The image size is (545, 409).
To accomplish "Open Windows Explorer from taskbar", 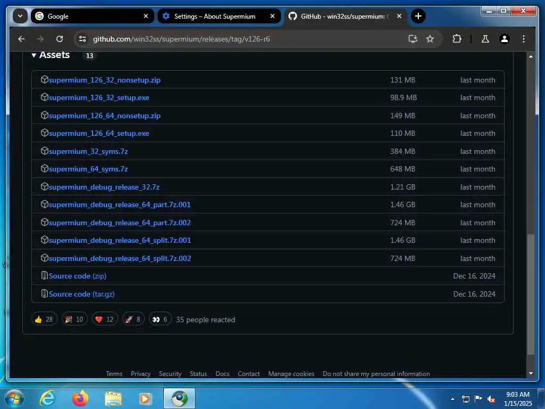I will [x=113, y=399].
